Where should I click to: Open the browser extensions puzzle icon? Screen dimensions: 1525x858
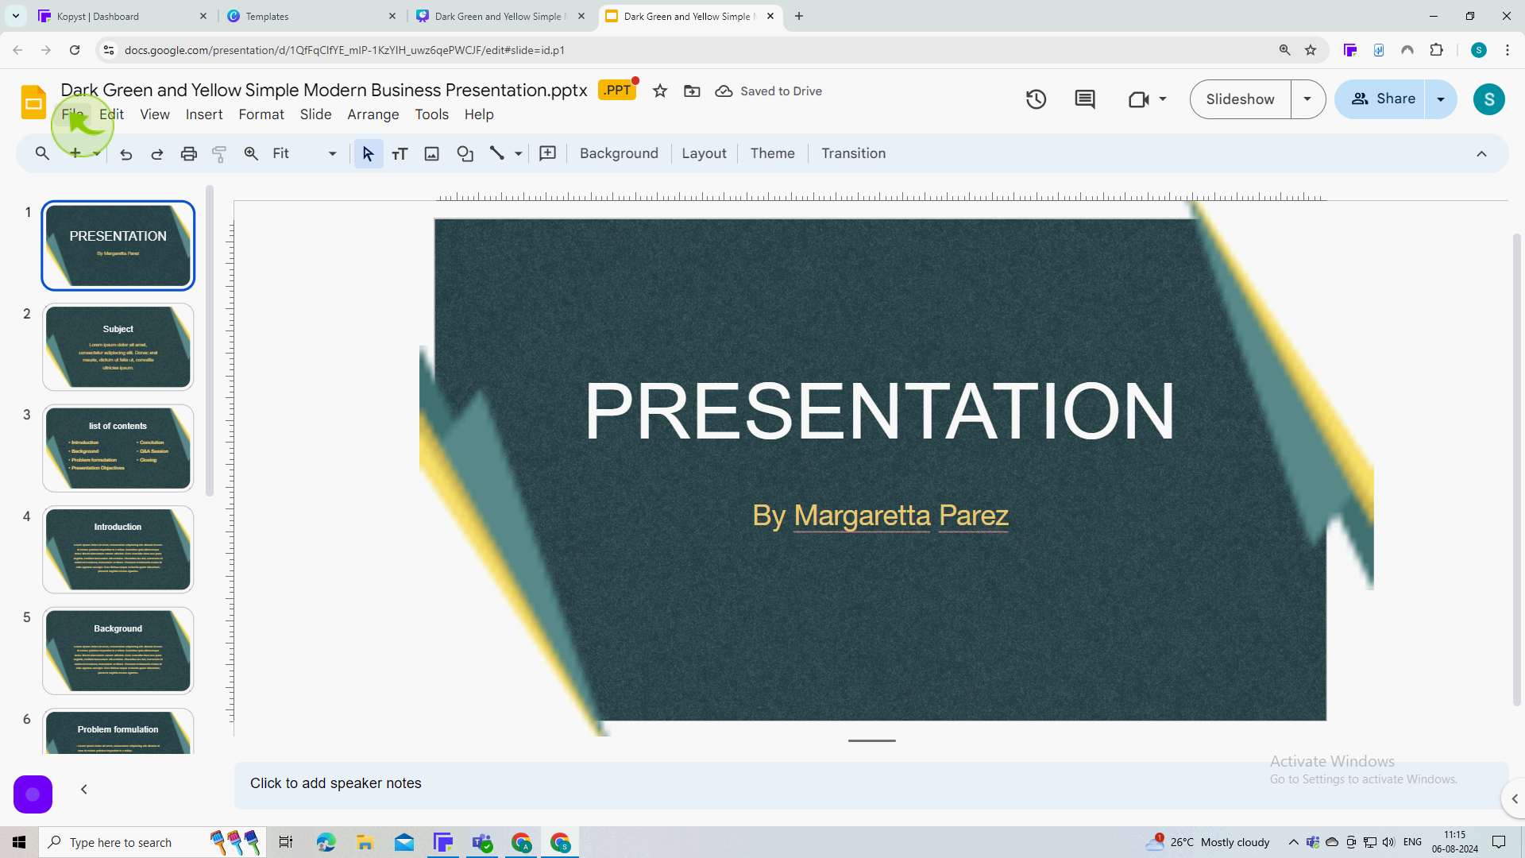(1436, 50)
